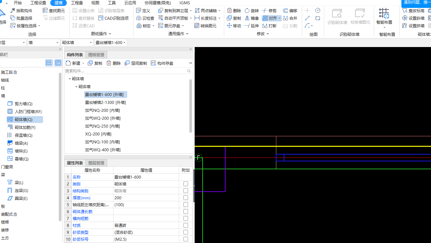Viewport: 431px width, 243px height.
Task: Select the 延伸 extend tool
Action: click(x=252, y=26)
